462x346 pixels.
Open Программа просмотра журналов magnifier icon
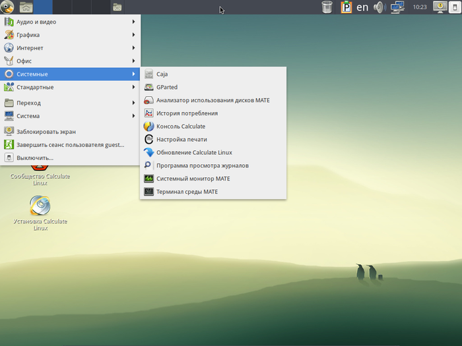[x=148, y=165]
